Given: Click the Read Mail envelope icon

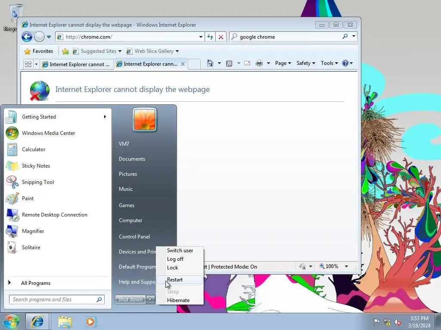Looking at the screenshot, I should click(x=247, y=63).
